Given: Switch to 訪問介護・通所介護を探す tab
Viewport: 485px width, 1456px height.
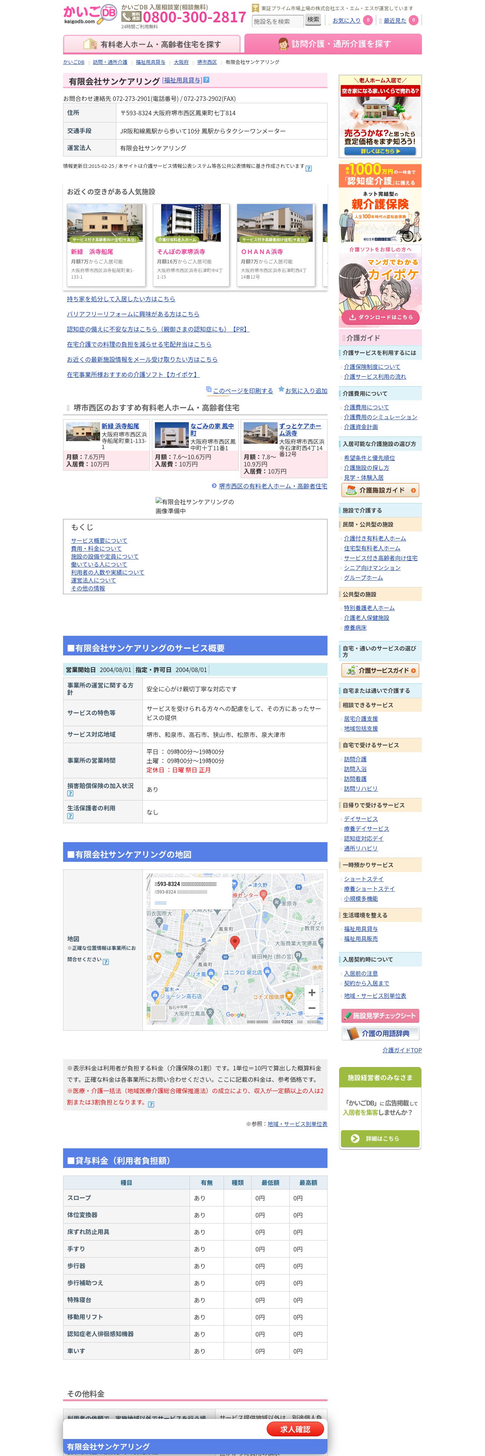Looking at the screenshot, I should click(333, 44).
